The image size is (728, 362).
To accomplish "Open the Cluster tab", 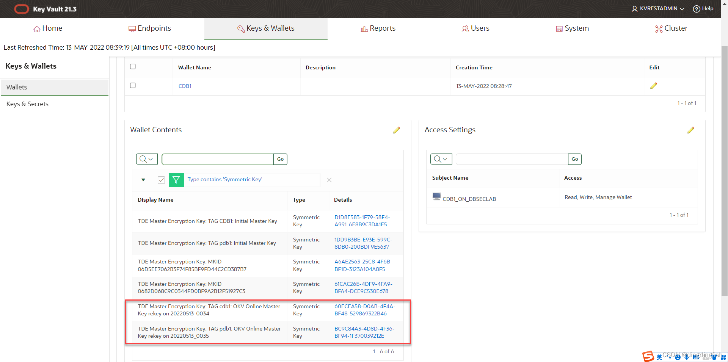I will click(671, 28).
